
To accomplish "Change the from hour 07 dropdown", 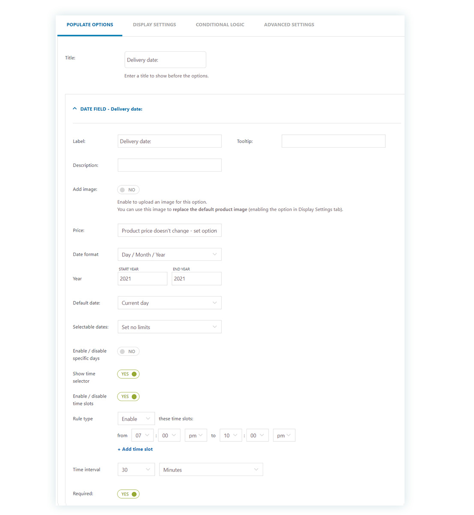I will click(142, 436).
